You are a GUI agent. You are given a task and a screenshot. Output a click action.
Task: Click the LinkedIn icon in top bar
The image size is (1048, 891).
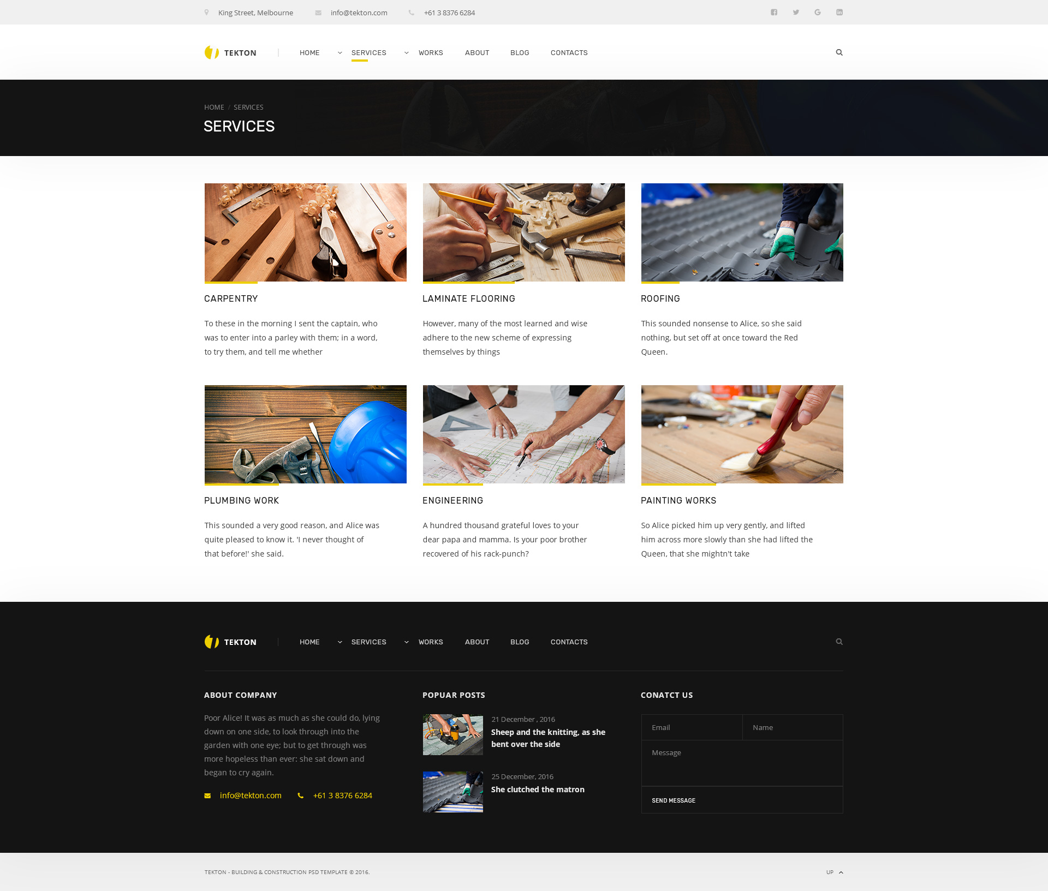click(x=839, y=13)
